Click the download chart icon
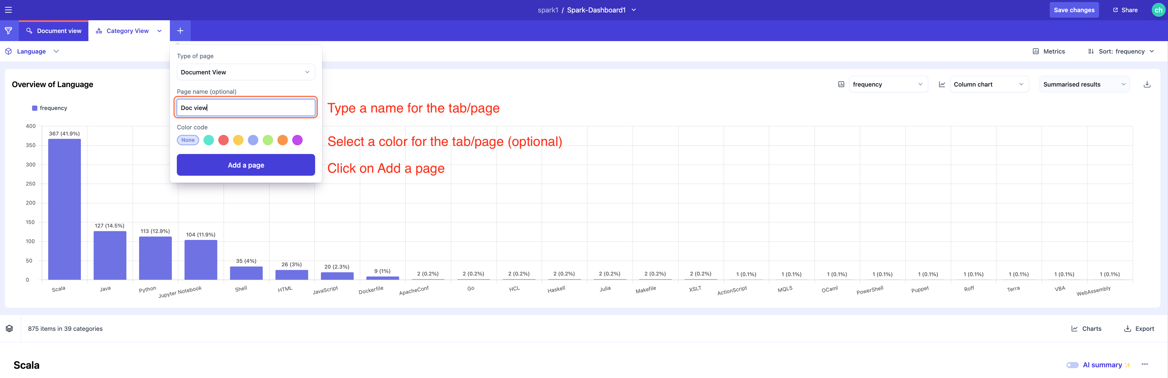 [x=1147, y=84]
